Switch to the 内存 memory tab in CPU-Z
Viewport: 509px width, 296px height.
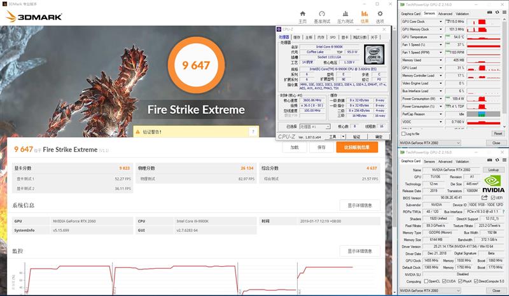click(320, 37)
